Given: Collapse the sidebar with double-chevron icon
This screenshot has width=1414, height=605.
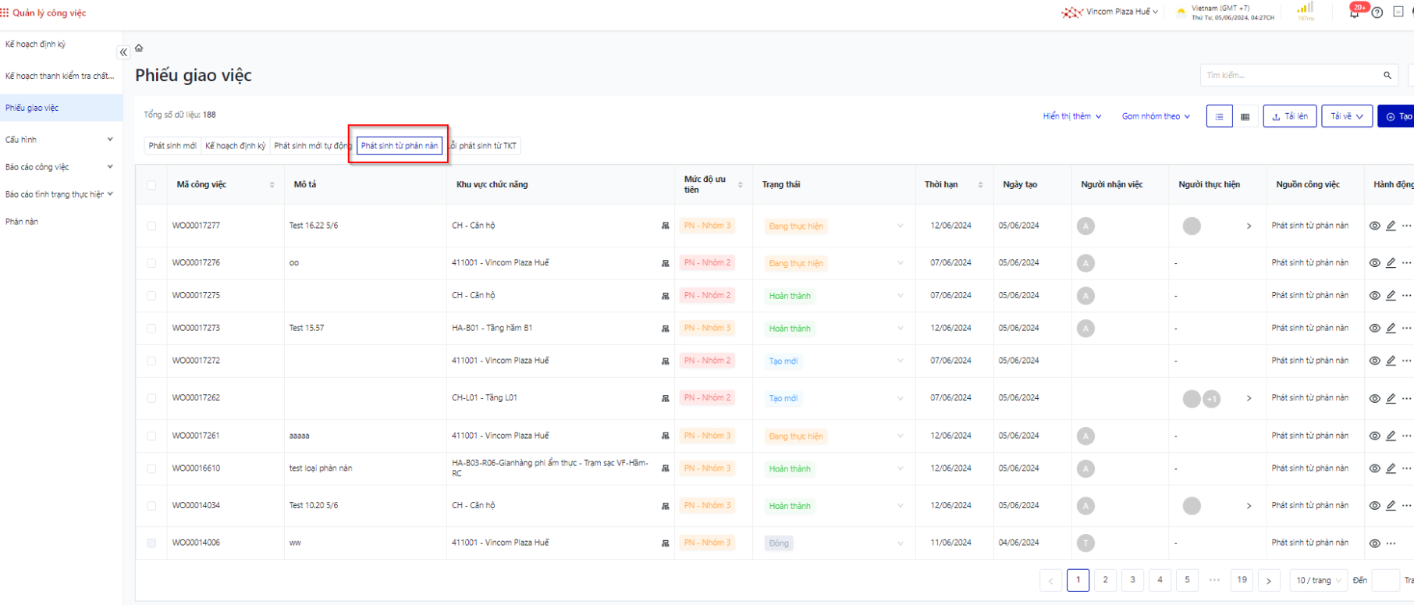Looking at the screenshot, I should click(x=123, y=52).
